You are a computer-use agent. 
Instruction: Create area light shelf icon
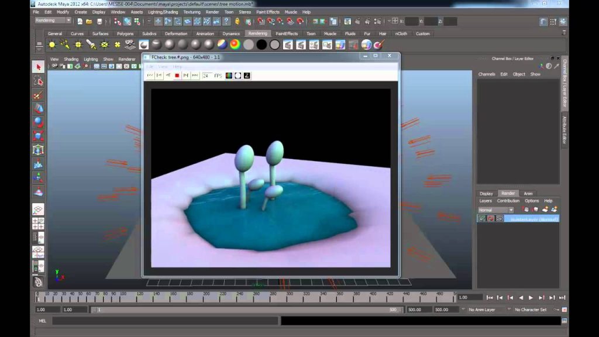point(104,44)
